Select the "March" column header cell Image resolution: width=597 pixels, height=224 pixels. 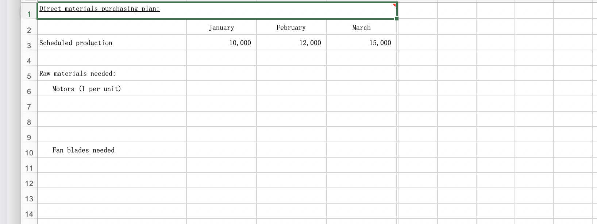361,27
